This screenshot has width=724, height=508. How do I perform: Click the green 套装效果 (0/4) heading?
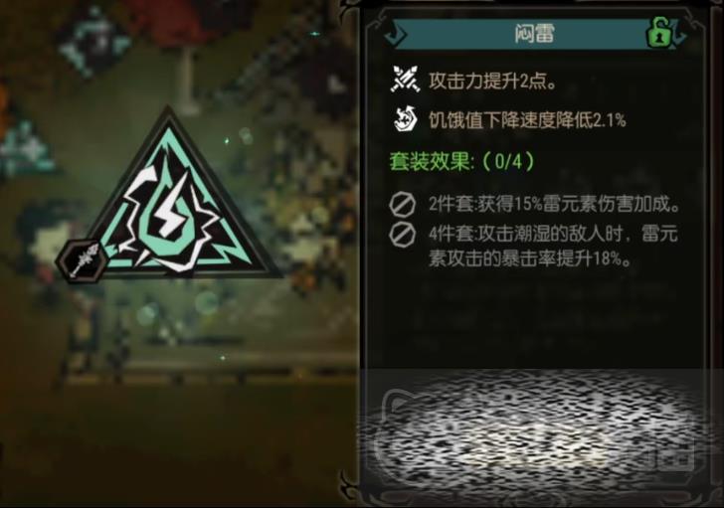coord(462,161)
